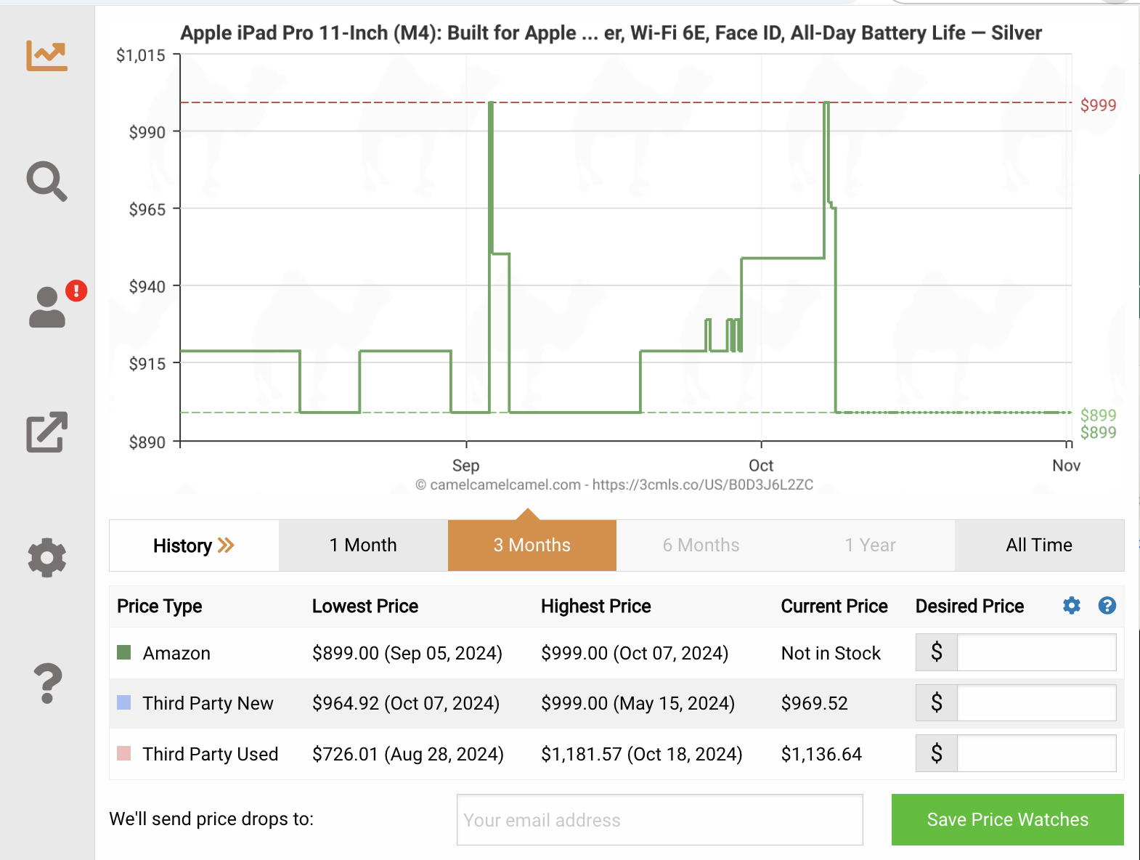
Task: Toggle the Third Party Used pink swatch
Action: [124, 753]
